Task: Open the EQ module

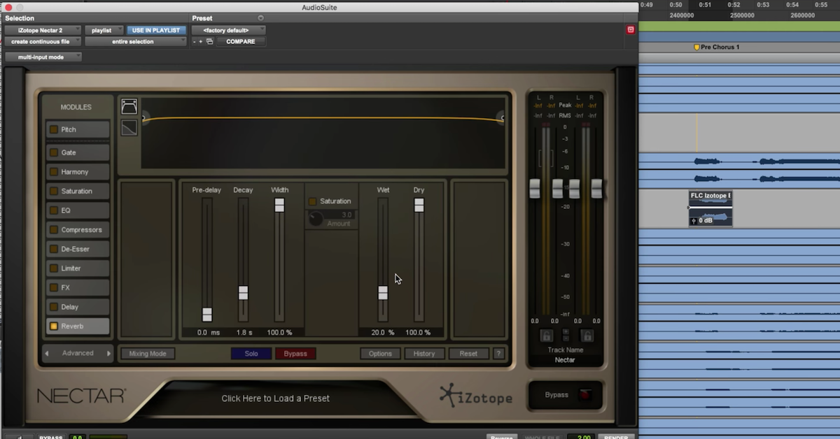Action: tap(77, 210)
